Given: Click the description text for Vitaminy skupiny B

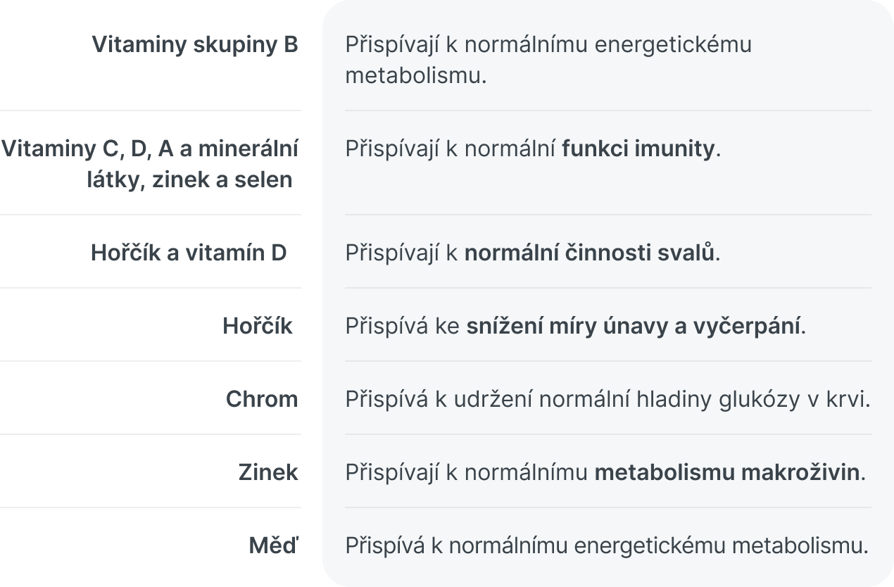Looking at the screenshot, I should pos(548,60).
